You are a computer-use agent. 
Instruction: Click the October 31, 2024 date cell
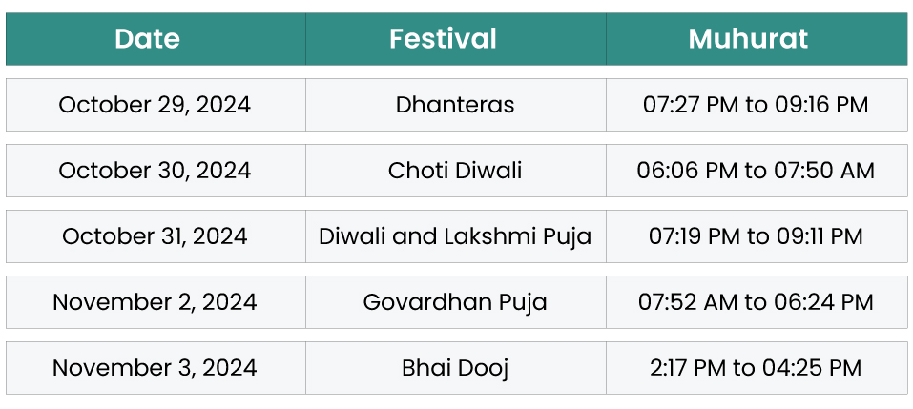pos(155,236)
